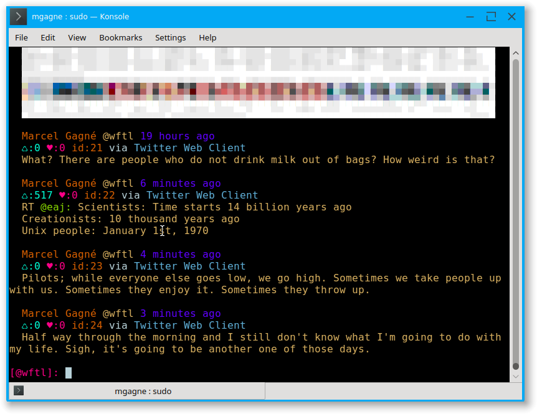Click the '@eaj:' mention in retweet
537x414 pixels.
pos(55,207)
